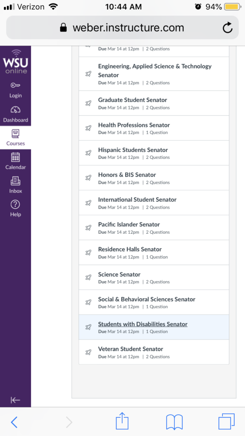Open Veteran Student Senator quiz
245x436 pixels.
(154, 352)
